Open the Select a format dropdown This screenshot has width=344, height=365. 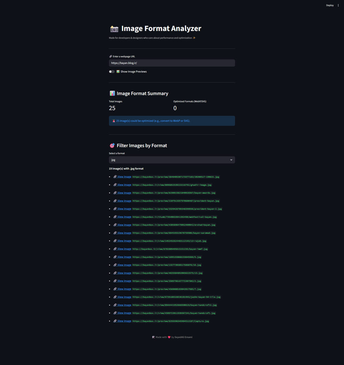pos(172,160)
